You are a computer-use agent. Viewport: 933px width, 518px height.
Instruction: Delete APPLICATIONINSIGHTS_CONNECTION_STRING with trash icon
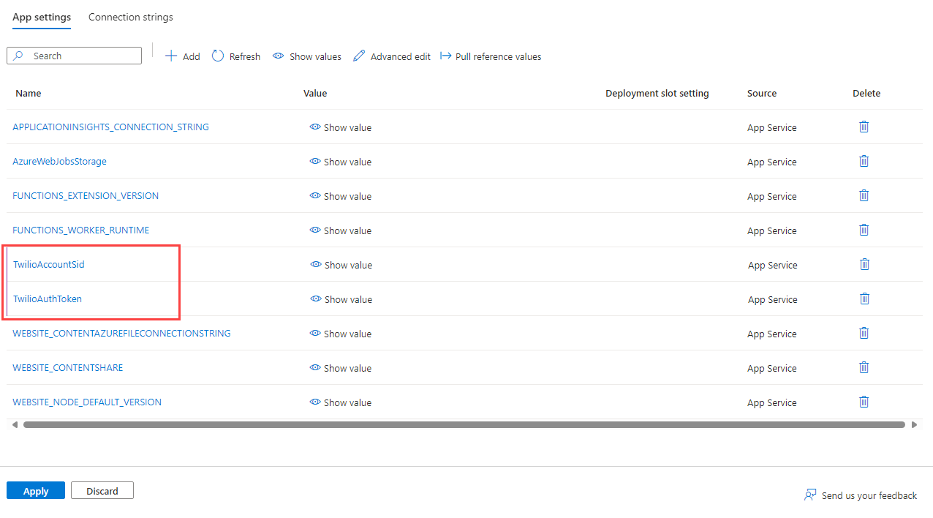(864, 127)
